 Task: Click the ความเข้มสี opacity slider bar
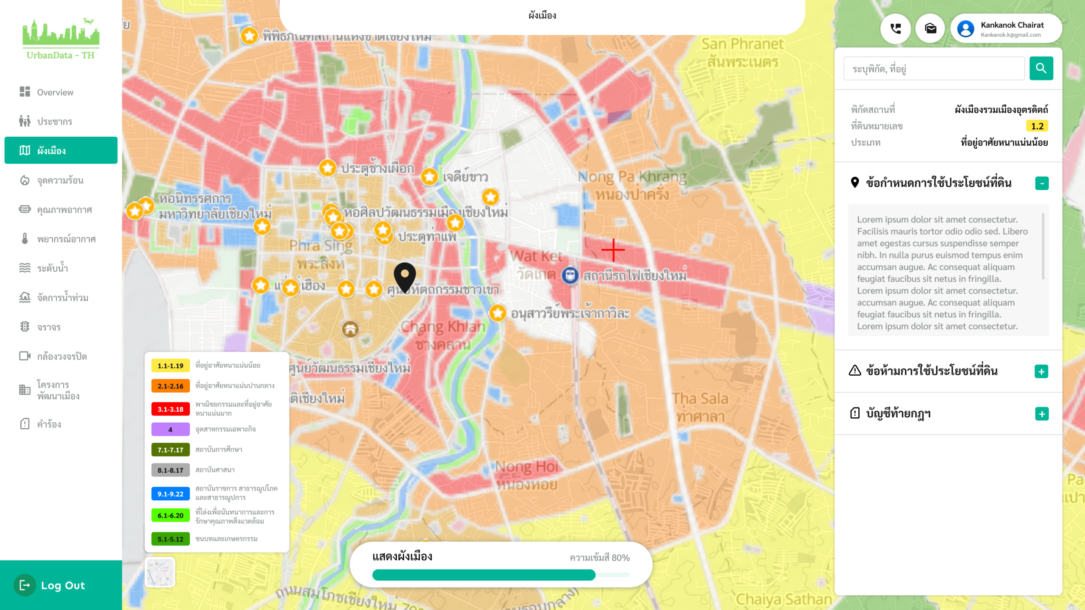pyautogui.click(x=501, y=575)
